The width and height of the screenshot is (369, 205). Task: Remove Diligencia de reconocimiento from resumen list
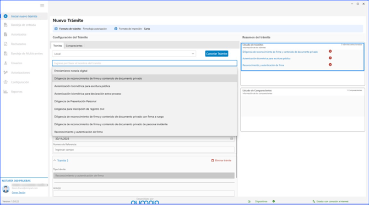click(330, 51)
